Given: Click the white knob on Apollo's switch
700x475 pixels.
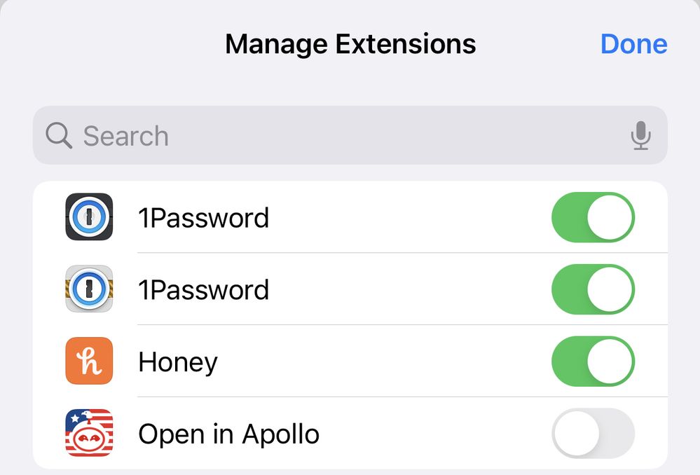Looking at the screenshot, I should coord(576,433).
